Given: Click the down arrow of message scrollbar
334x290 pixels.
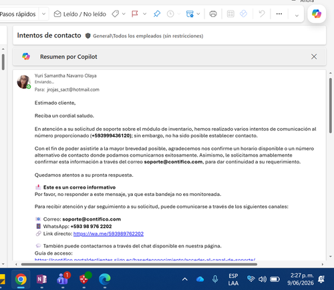Looking at the screenshot, I should click(x=331, y=257).
